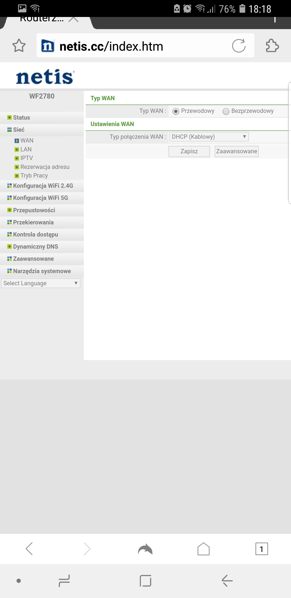The width and height of the screenshot is (291, 598).
Task: Open the LAN submenu item
Action: [26, 149]
